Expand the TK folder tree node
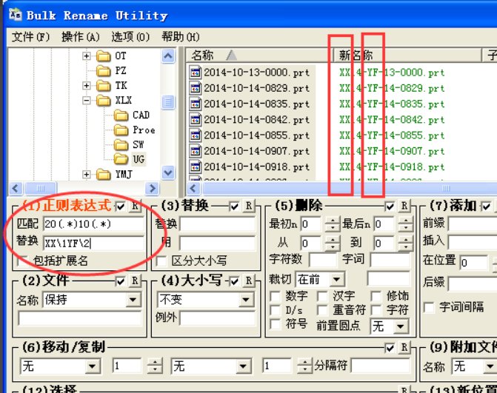The image size is (497, 393). [x=86, y=86]
